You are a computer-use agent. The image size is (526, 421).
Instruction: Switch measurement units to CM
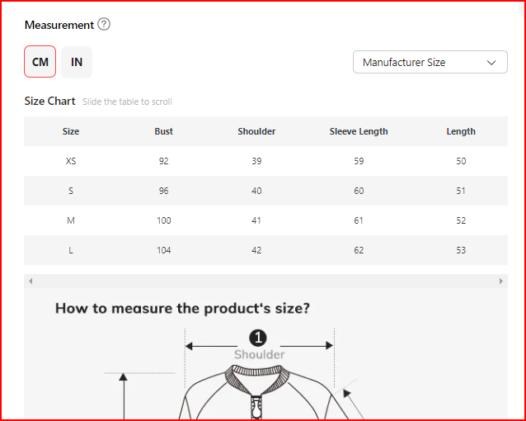[40, 62]
